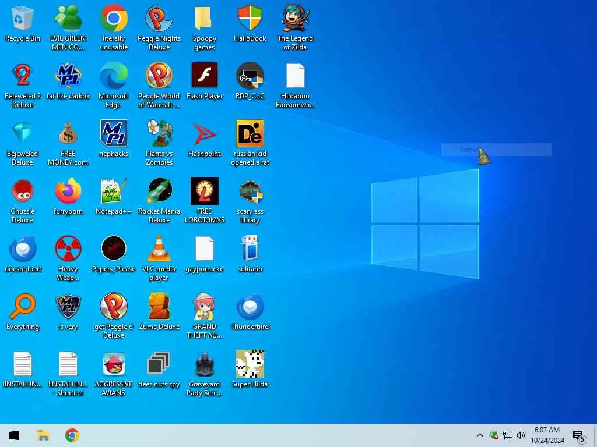597x447 pixels.
Task: Click the deez nuts spy icon
Action: (x=159, y=363)
